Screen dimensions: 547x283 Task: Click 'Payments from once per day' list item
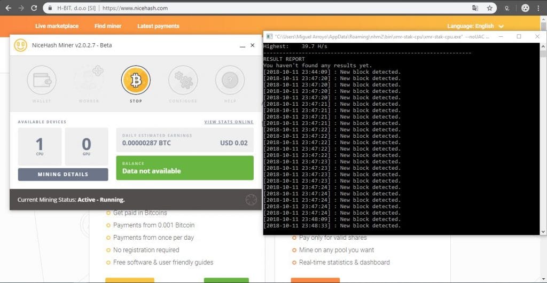[153, 238]
